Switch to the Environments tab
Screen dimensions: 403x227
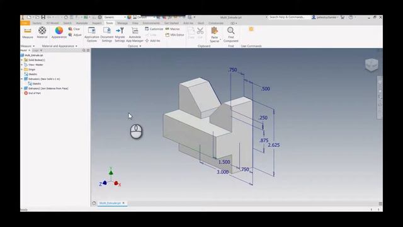click(151, 23)
